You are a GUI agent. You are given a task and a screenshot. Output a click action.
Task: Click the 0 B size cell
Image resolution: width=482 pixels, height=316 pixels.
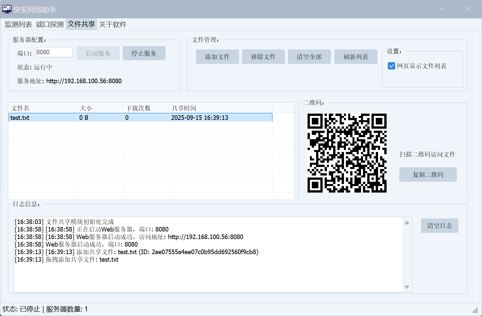100,118
